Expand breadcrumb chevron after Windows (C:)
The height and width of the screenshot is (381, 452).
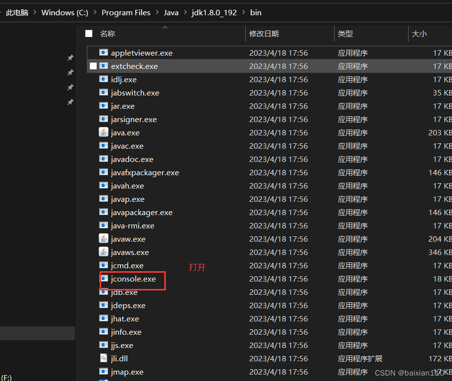pyautogui.click(x=95, y=12)
